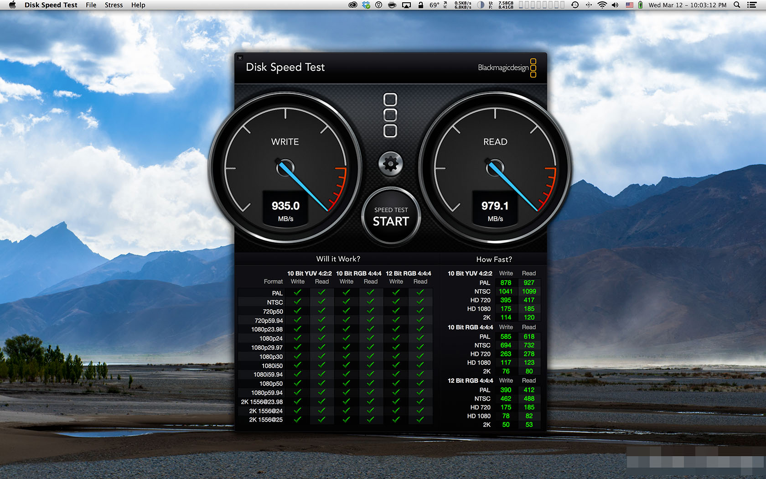Click the 10 Bit RGB PAL 618 read value
Image resolution: width=766 pixels, height=479 pixels.
point(529,337)
